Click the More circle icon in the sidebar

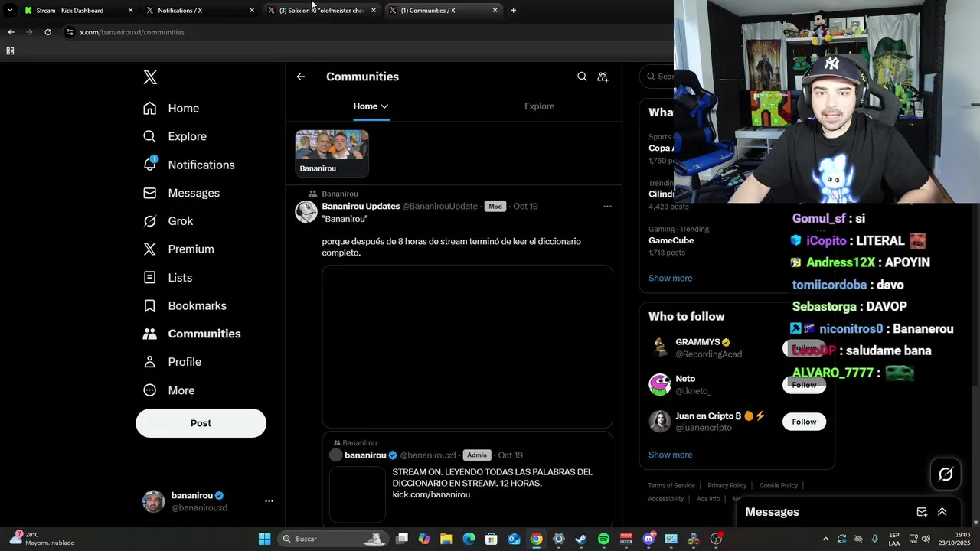pyautogui.click(x=150, y=390)
